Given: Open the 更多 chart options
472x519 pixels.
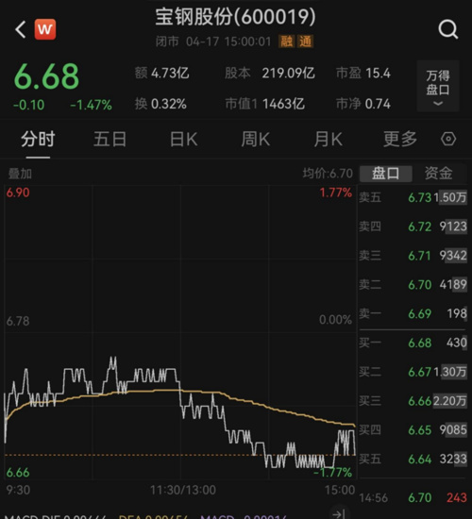Looking at the screenshot, I should (x=400, y=139).
